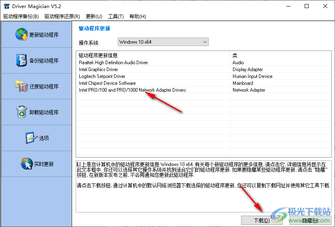Image resolution: width=335 pixels, height=227 pixels.
Task: Expand the operating system Windows 10 x64 dropdown
Action: coord(163,42)
